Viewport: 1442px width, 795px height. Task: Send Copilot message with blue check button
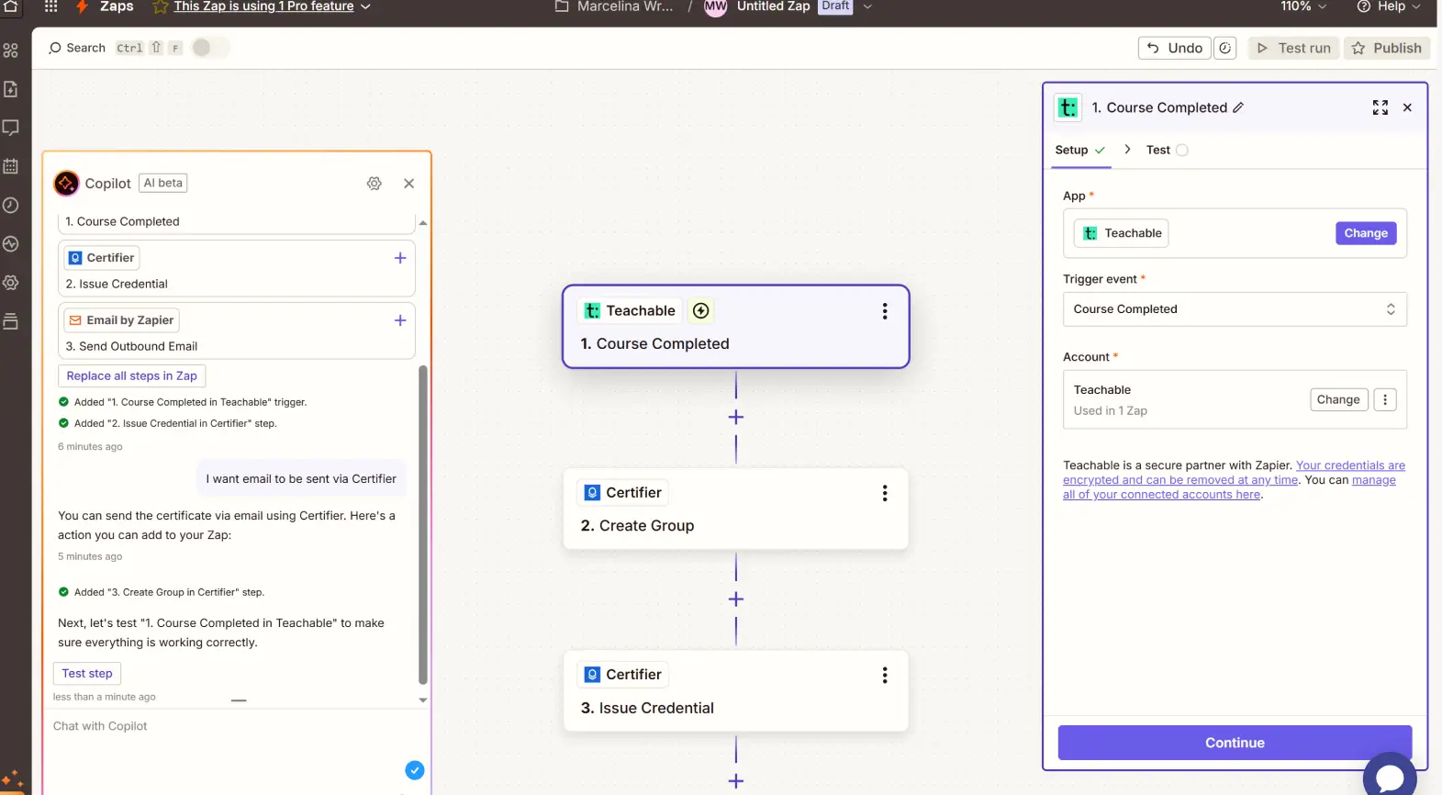click(x=415, y=770)
